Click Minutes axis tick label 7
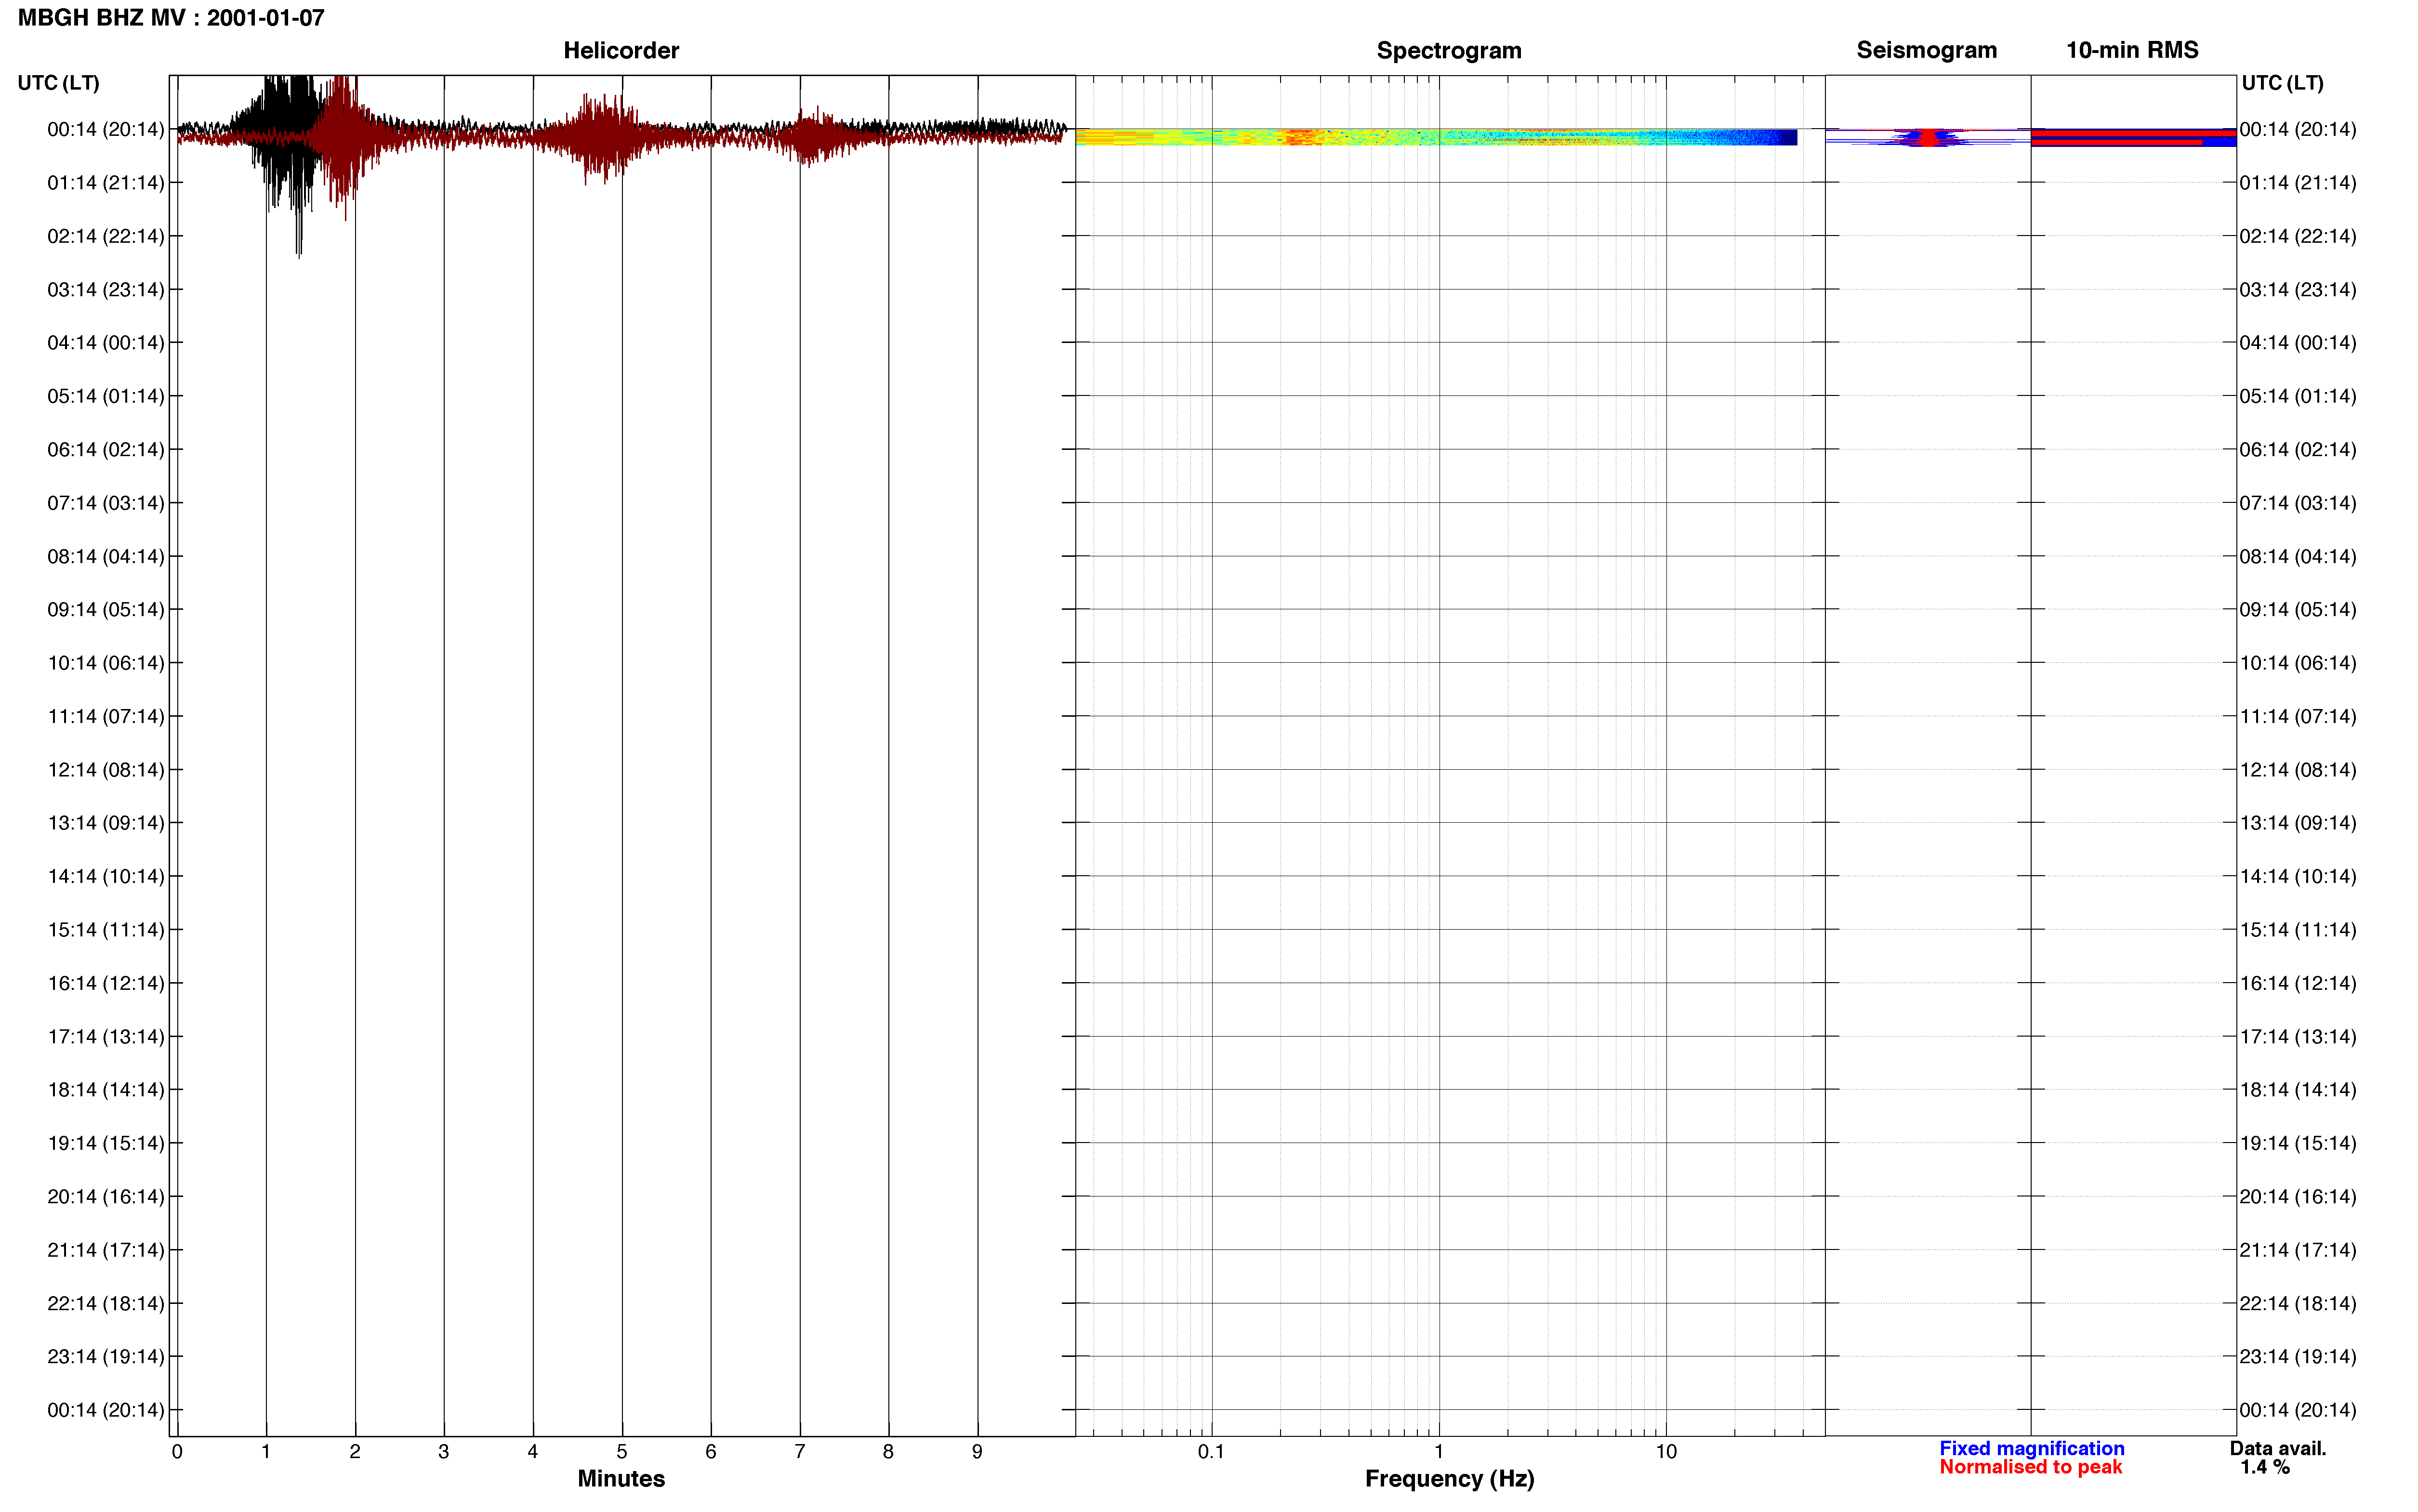The height and width of the screenshot is (1512, 2418). coord(800,1452)
